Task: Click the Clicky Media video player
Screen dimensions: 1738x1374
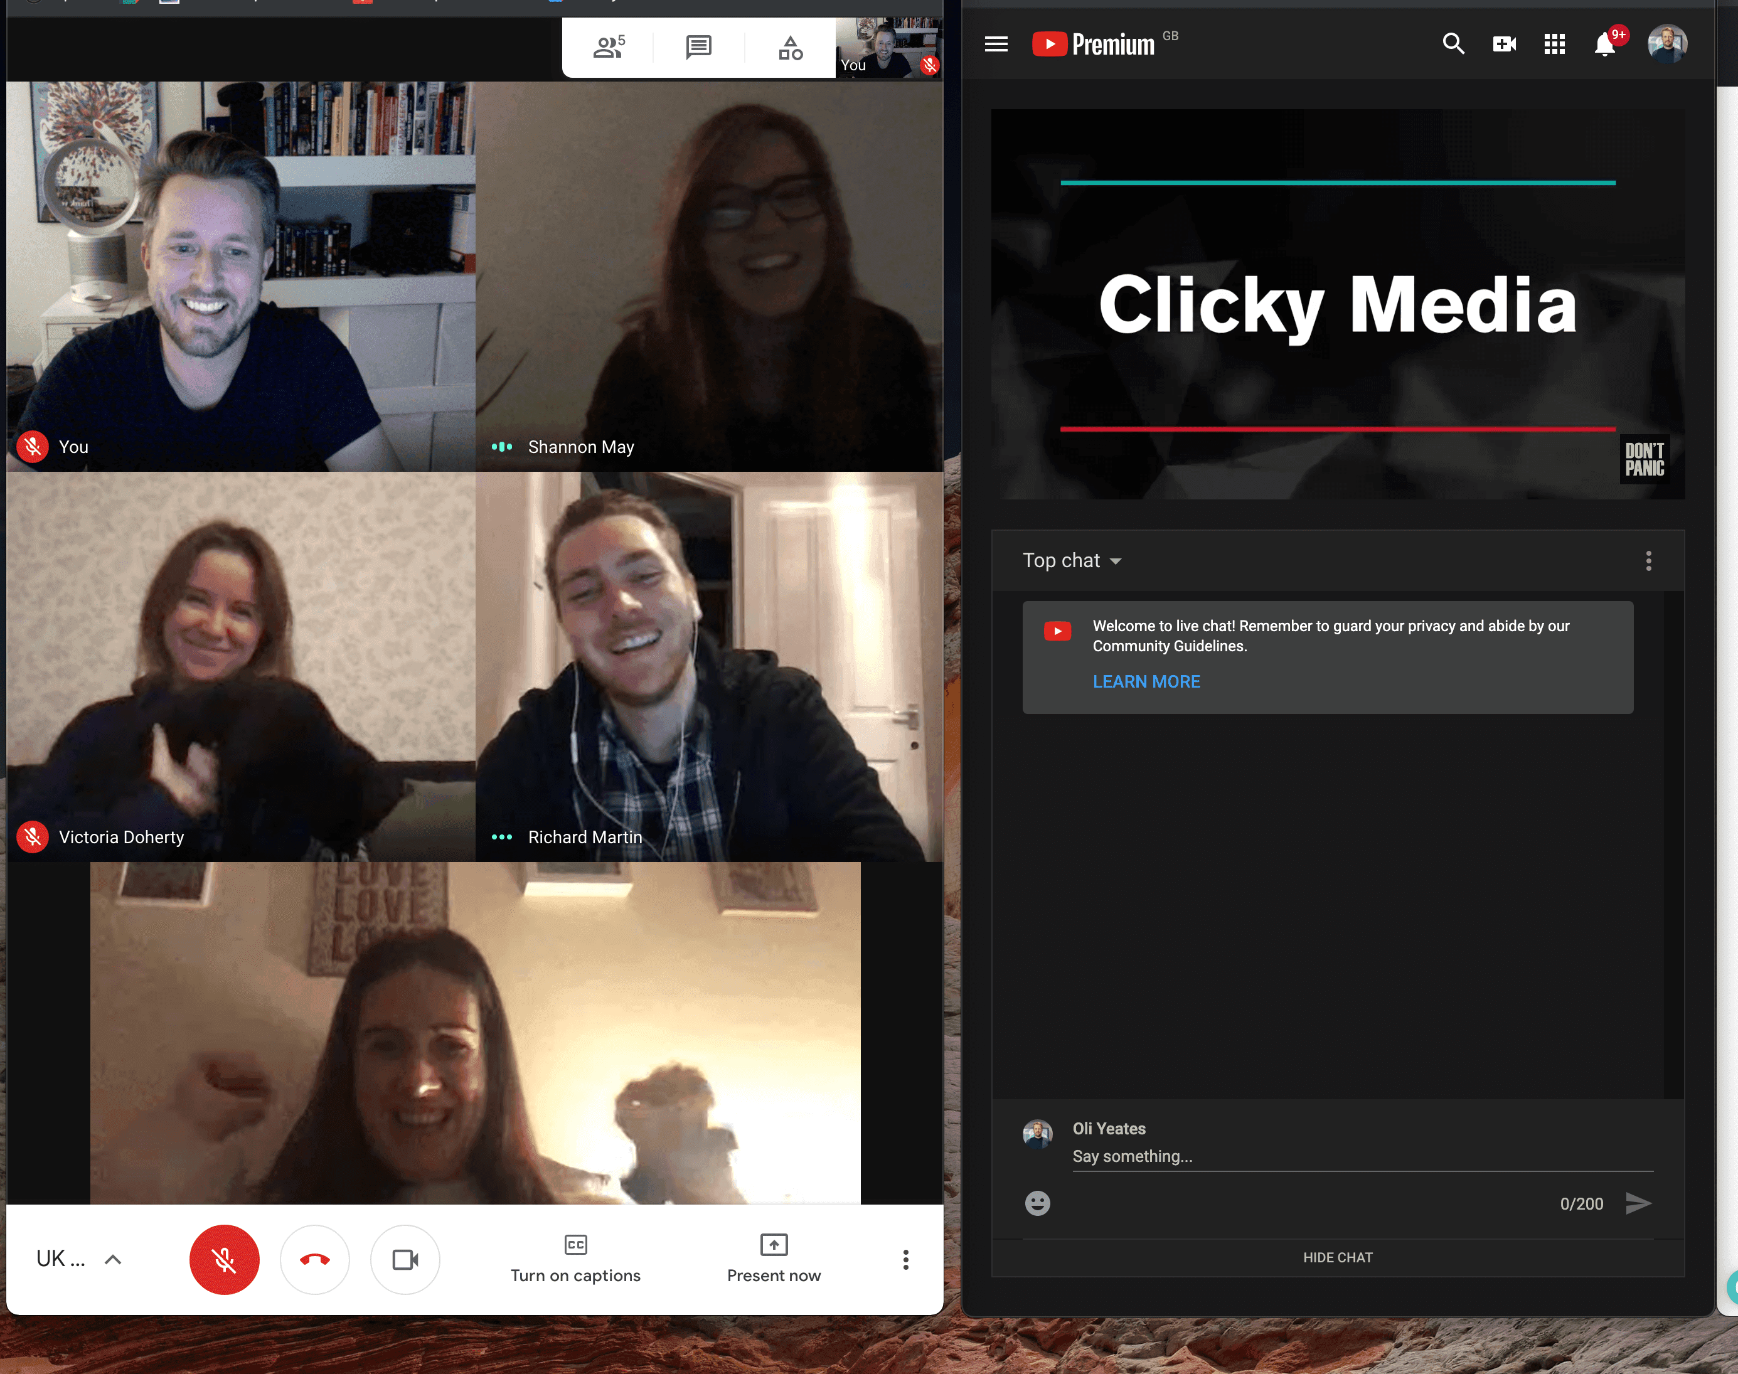Action: [1337, 304]
